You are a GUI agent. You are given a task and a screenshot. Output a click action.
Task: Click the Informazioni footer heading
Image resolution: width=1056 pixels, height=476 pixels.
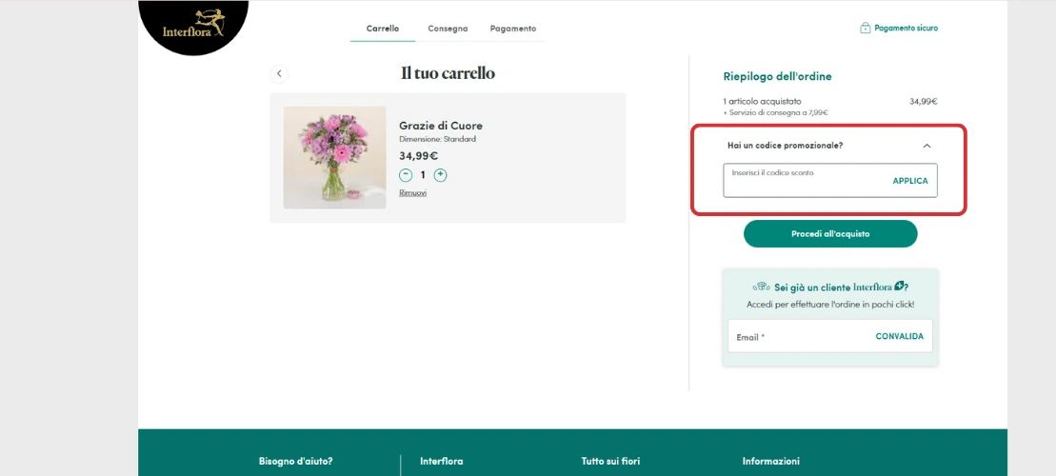click(x=770, y=461)
